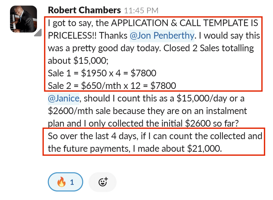
Task: Click the about $15,000; line
Action: pyautogui.click(x=78, y=61)
